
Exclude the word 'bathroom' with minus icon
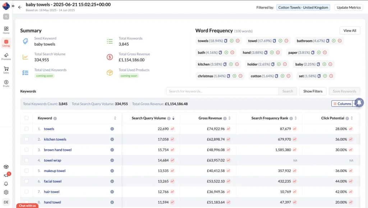(x=340, y=41)
